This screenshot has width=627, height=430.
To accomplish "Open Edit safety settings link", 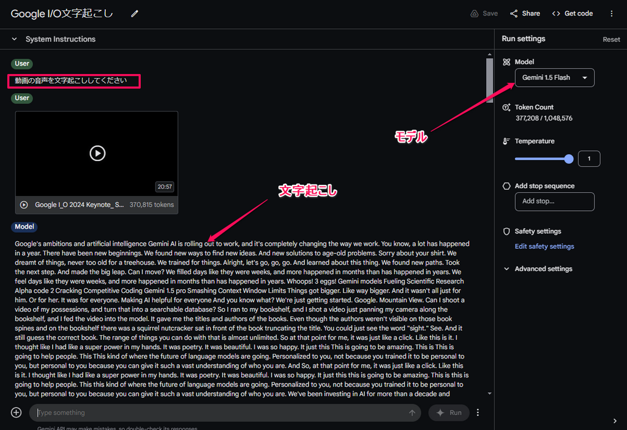I will (x=544, y=246).
